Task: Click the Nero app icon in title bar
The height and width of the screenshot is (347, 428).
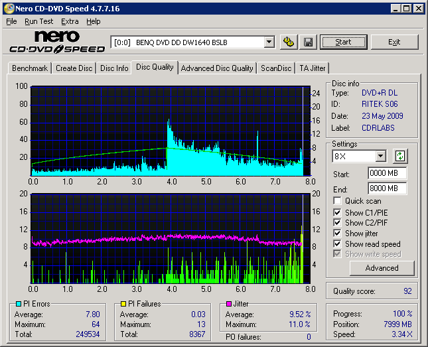Action: 7,8
